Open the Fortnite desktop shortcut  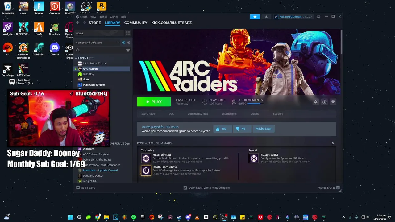pos(39,8)
